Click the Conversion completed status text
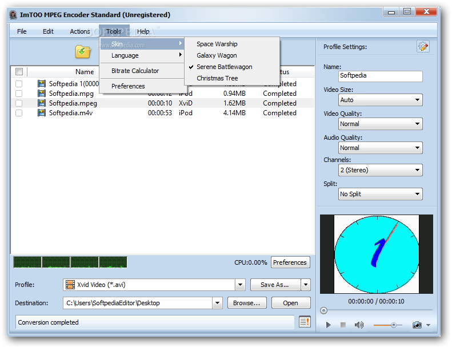Viewport: 452px width, 348px height. click(x=48, y=322)
